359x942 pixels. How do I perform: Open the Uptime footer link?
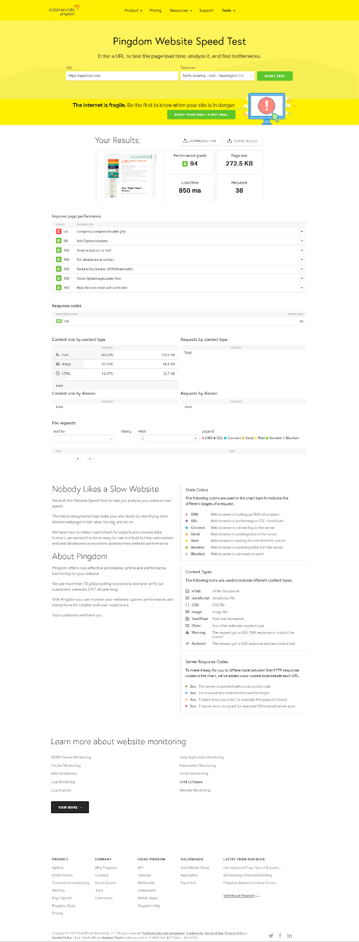click(x=58, y=867)
